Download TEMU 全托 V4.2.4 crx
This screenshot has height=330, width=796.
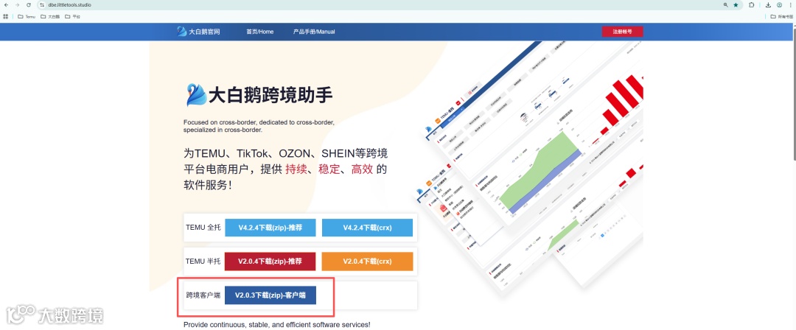(x=367, y=228)
